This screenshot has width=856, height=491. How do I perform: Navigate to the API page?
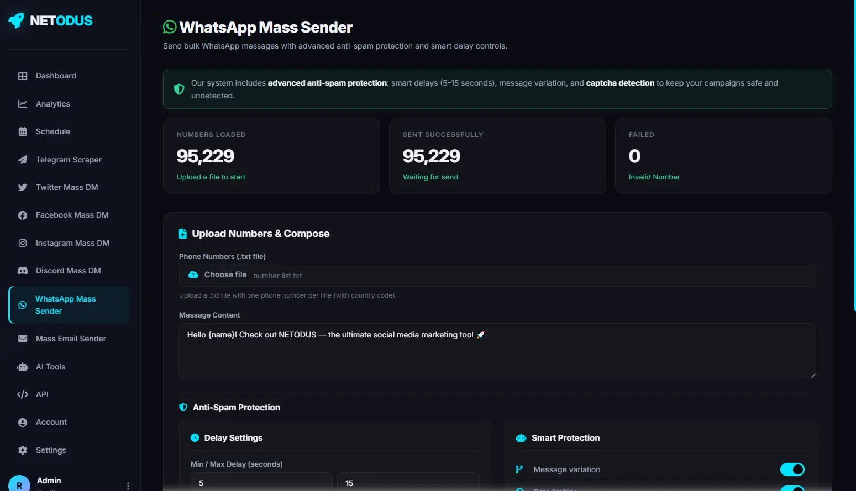click(x=69, y=394)
